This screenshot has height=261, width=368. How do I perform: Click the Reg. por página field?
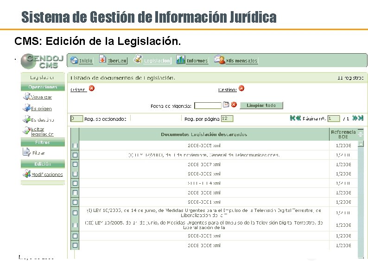(x=227, y=118)
